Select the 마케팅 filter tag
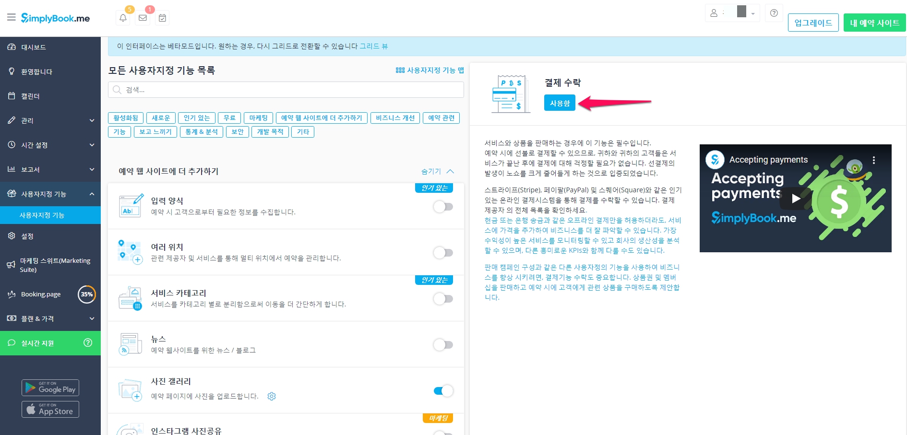The height and width of the screenshot is (435, 907). (x=258, y=118)
